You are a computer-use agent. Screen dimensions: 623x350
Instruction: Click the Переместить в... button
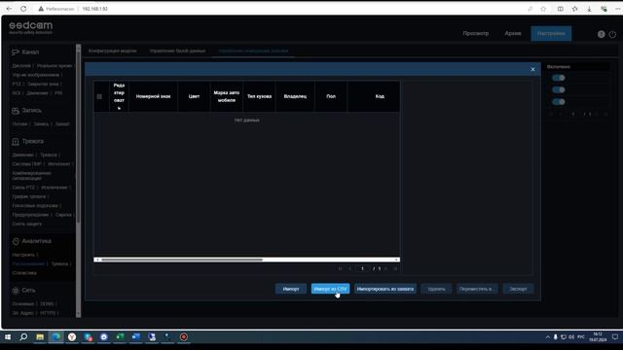(x=476, y=289)
